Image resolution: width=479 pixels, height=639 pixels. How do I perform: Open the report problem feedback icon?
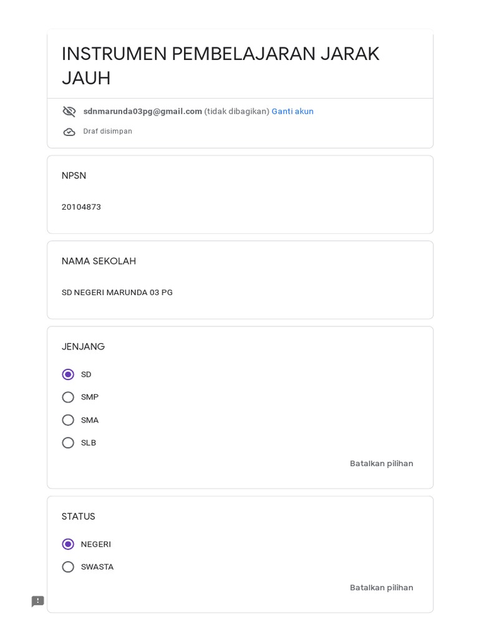coord(38,602)
